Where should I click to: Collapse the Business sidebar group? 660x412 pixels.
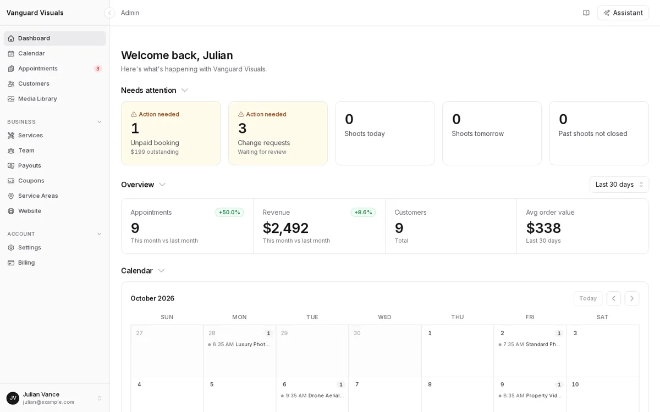point(100,122)
